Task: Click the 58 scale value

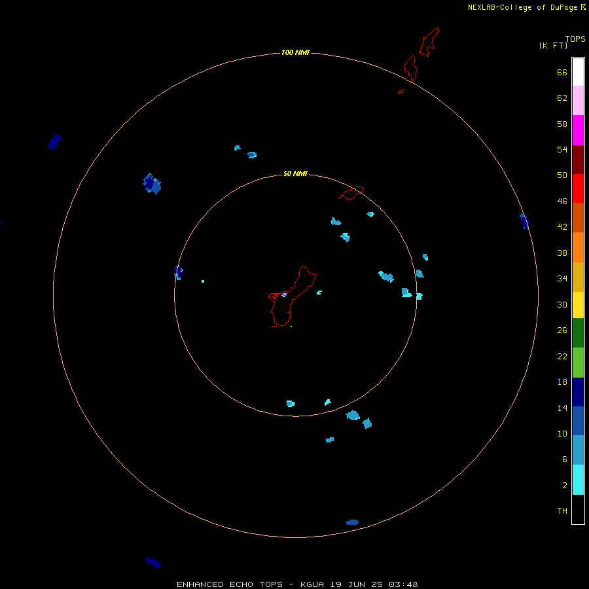Action: (x=562, y=124)
